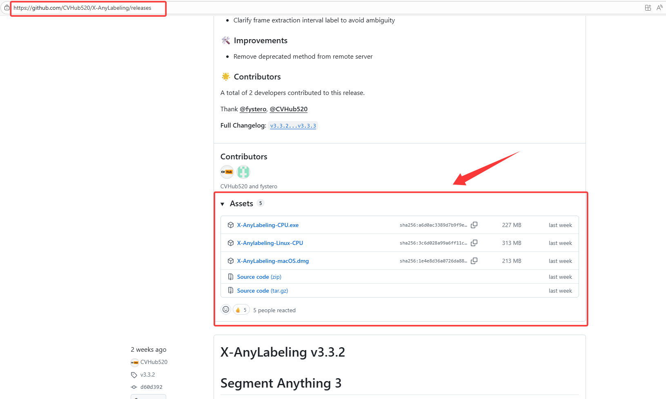Image resolution: width=666 pixels, height=399 pixels.
Task: Copy sha256 hash of X-AnyLabeling-CPU.exe
Action: (x=474, y=225)
